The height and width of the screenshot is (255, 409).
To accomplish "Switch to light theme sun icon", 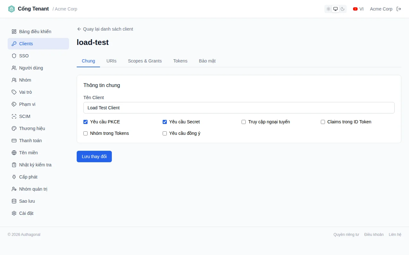I will [328, 9].
